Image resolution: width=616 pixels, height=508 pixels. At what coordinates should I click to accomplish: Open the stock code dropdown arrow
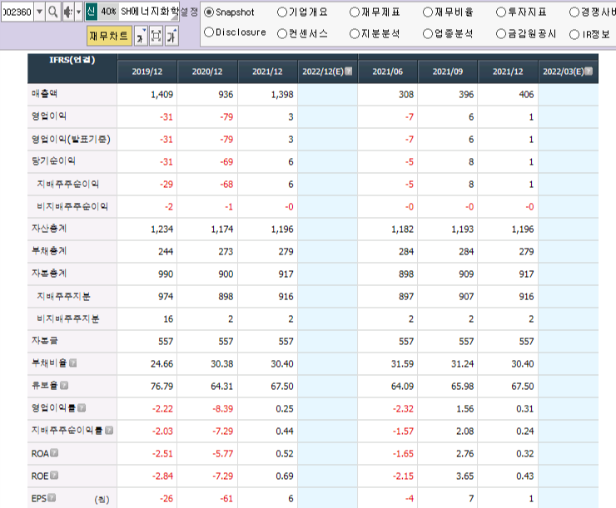point(39,12)
